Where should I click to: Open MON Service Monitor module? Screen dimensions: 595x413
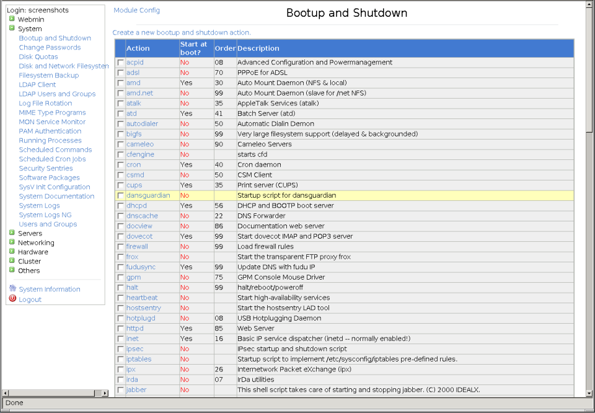click(52, 122)
